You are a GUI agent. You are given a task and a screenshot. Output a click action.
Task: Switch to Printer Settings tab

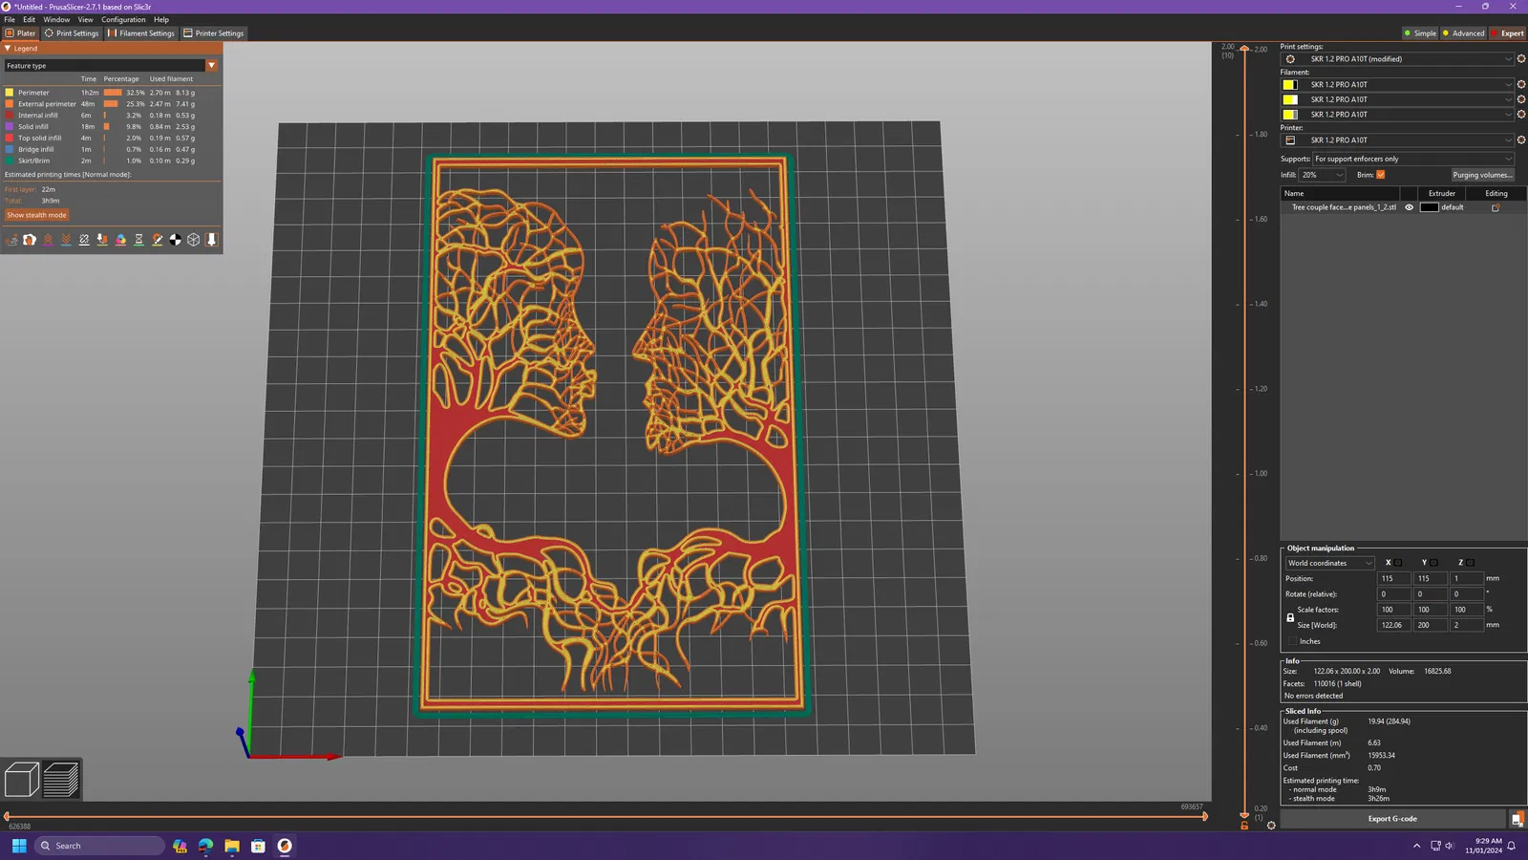214,33
